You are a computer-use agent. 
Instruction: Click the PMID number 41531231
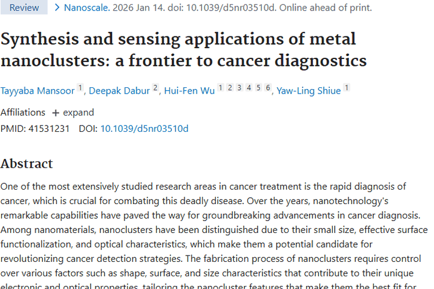(x=49, y=128)
